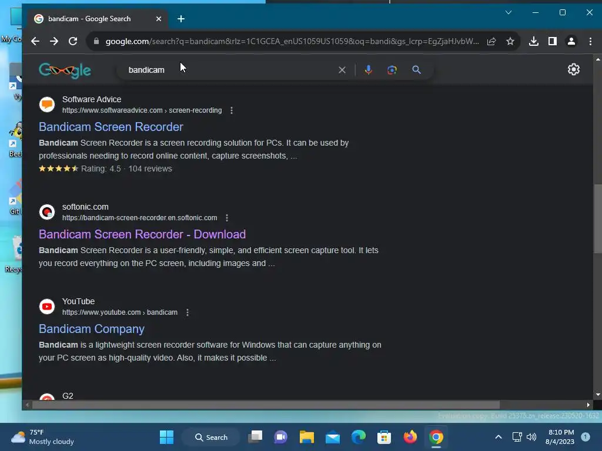Open a new browser tab
The height and width of the screenshot is (451, 602).
(x=181, y=19)
